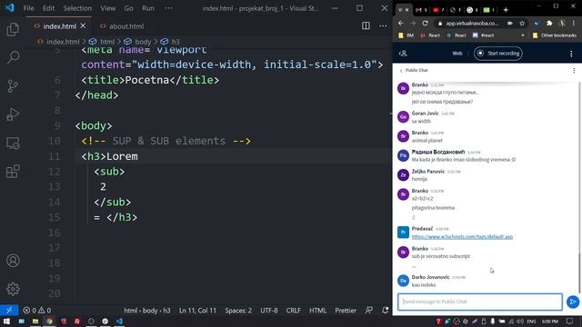Image resolution: width=582 pixels, height=327 pixels.
Task: Open remote window indicator in status bar
Action: click(x=9, y=310)
